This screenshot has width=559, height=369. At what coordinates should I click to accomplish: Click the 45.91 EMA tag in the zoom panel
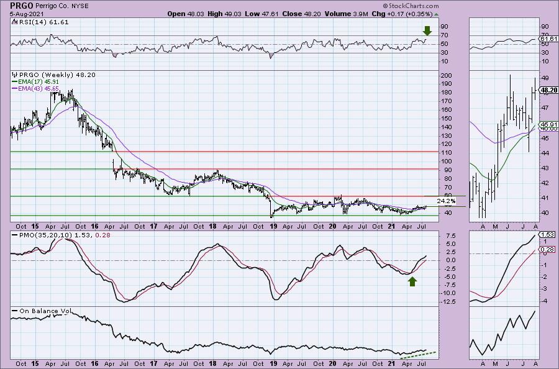549,125
